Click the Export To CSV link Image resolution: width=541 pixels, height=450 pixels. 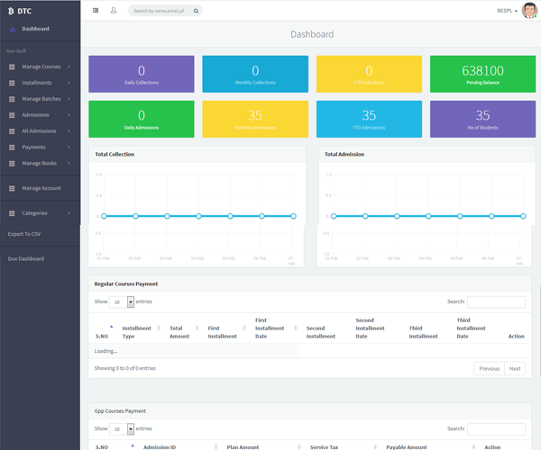24,234
